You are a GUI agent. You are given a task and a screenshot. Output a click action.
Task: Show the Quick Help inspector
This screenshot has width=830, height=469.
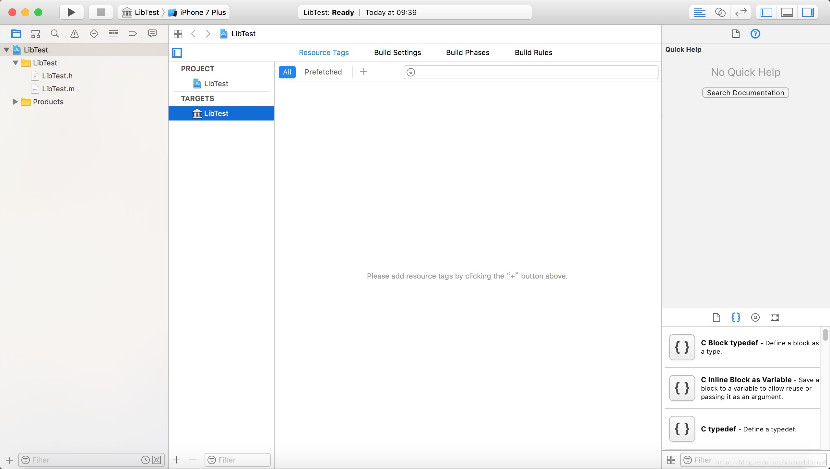(x=755, y=34)
